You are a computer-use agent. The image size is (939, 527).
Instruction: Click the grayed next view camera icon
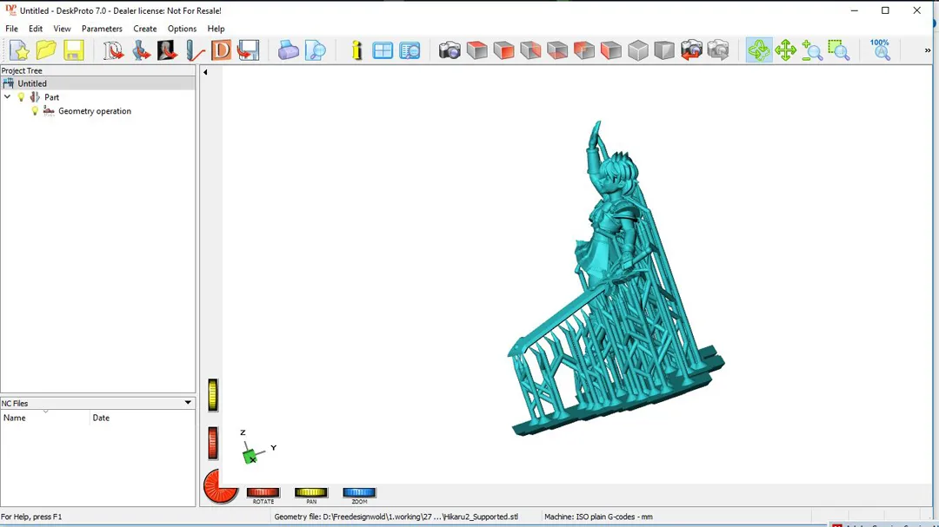click(718, 50)
